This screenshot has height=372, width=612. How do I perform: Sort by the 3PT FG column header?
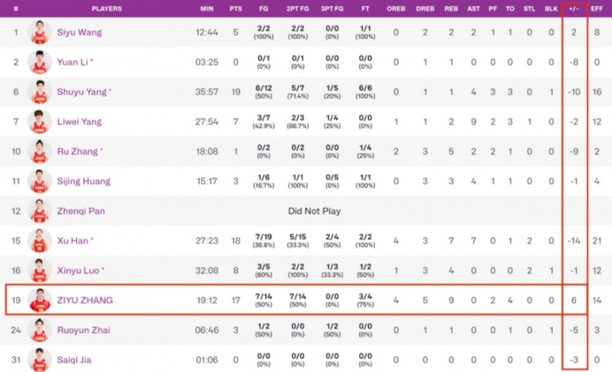click(x=331, y=9)
